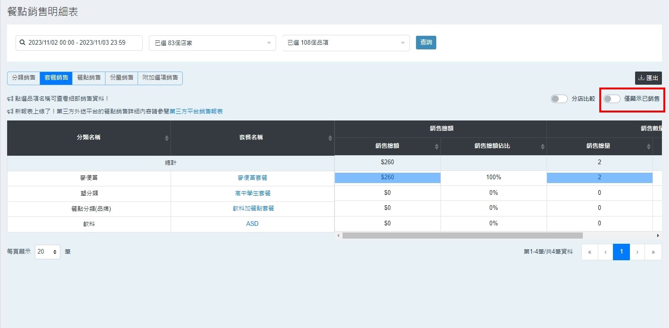Open the 第三方平台銷售報表 link
The width and height of the screenshot is (669, 328).
pyautogui.click(x=196, y=112)
